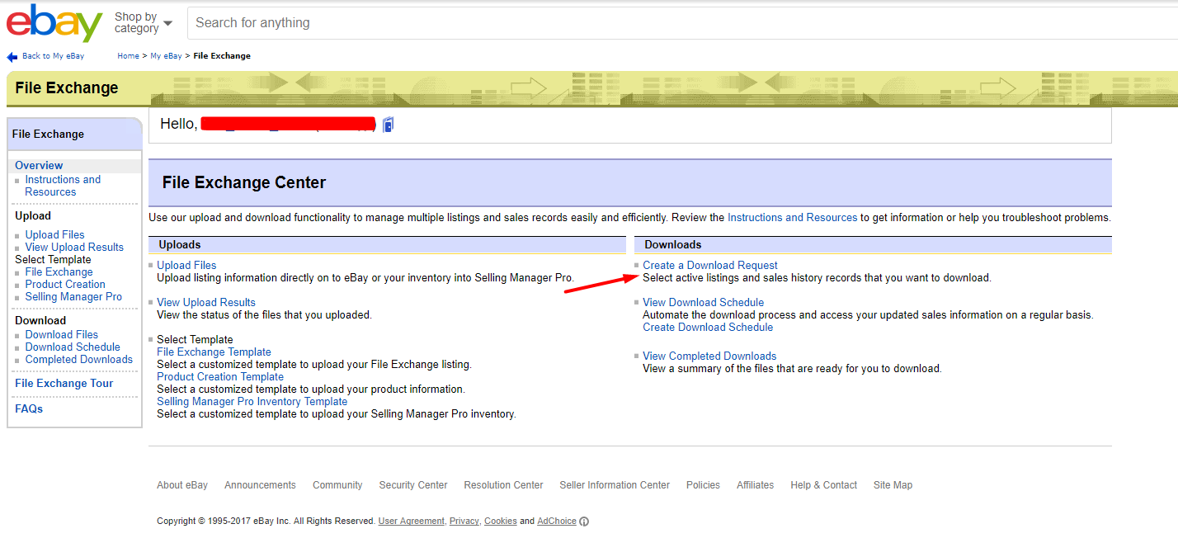Click Create Download Schedule

[708, 328]
